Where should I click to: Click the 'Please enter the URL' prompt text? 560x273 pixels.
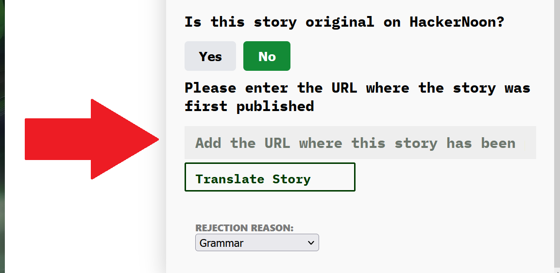[357, 97]
